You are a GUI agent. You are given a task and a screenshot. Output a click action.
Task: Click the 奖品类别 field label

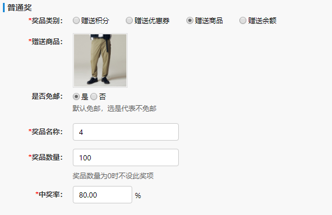pyautogui.click(x=45, y=21)
